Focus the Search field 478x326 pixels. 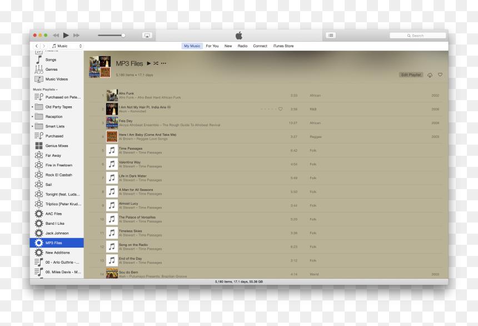click(417, 36)
